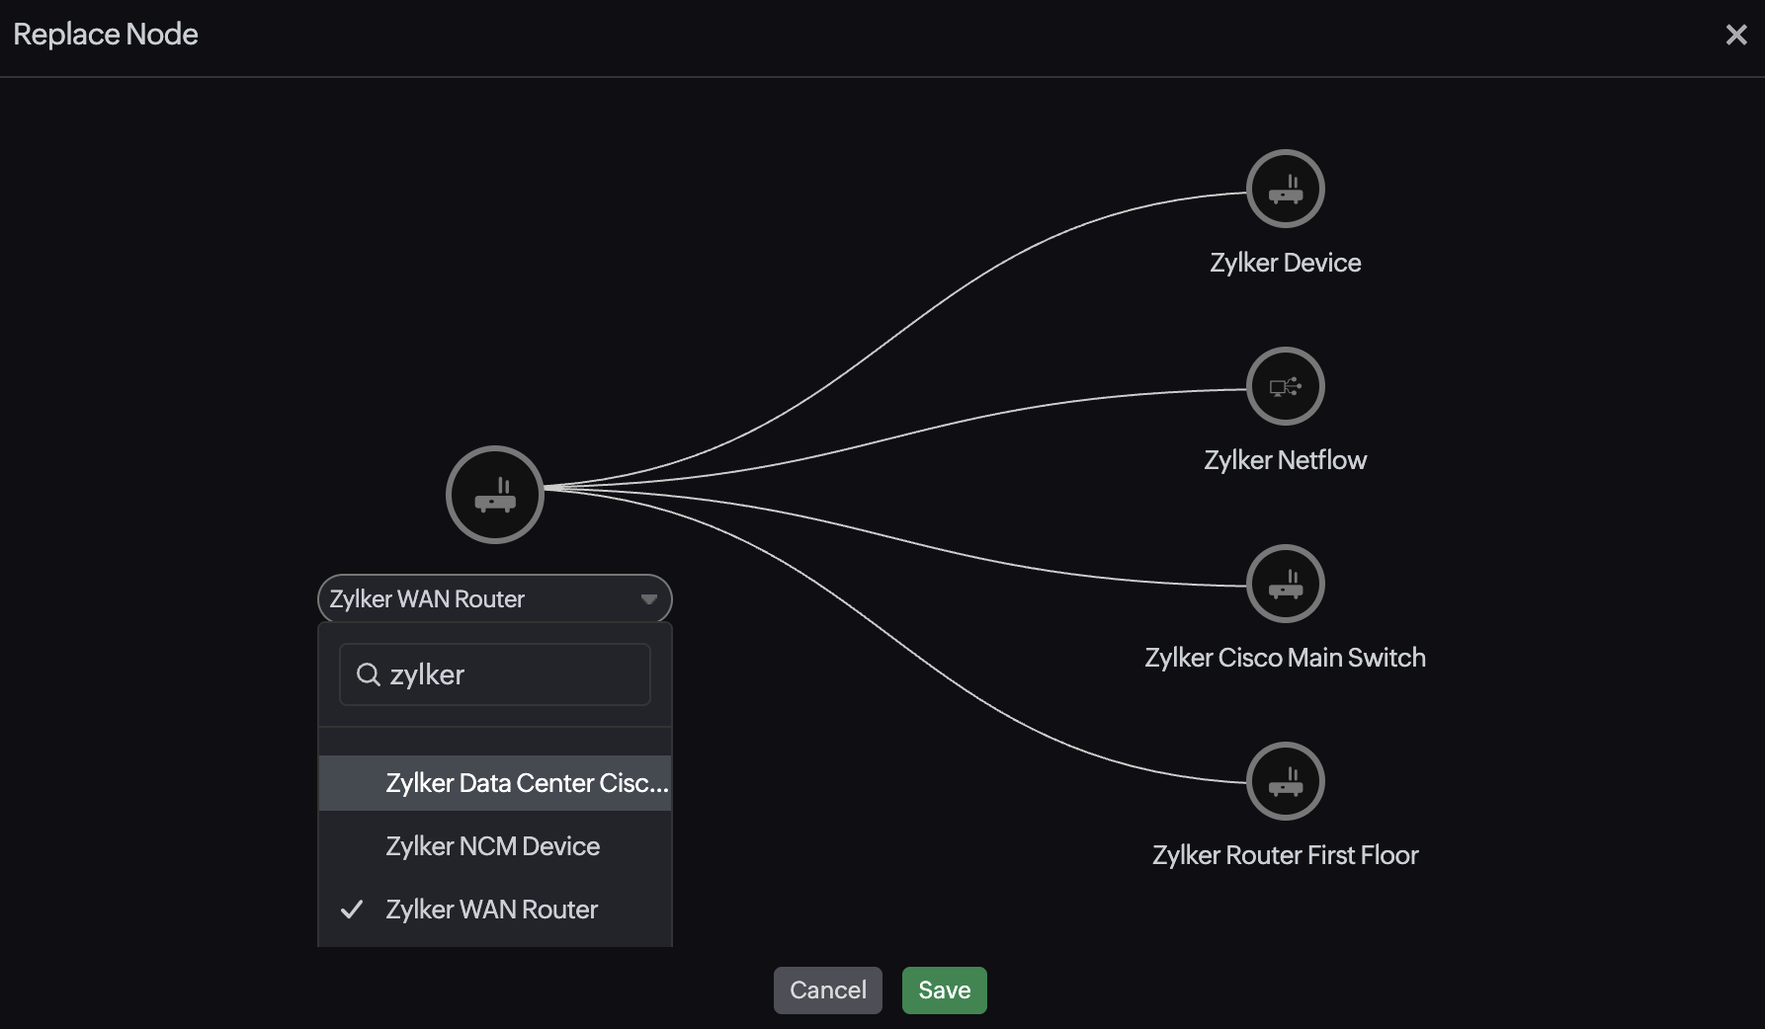Click the Zylker Device node icon
The image size is (1765, 1029).
pyautogui.click(x=1285, y=189)
